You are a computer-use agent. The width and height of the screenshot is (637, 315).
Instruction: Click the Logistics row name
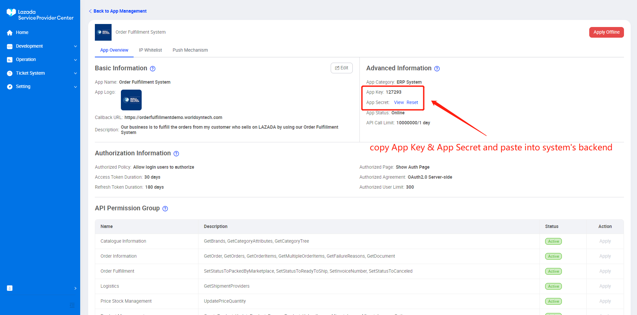[x=110, y=286]
